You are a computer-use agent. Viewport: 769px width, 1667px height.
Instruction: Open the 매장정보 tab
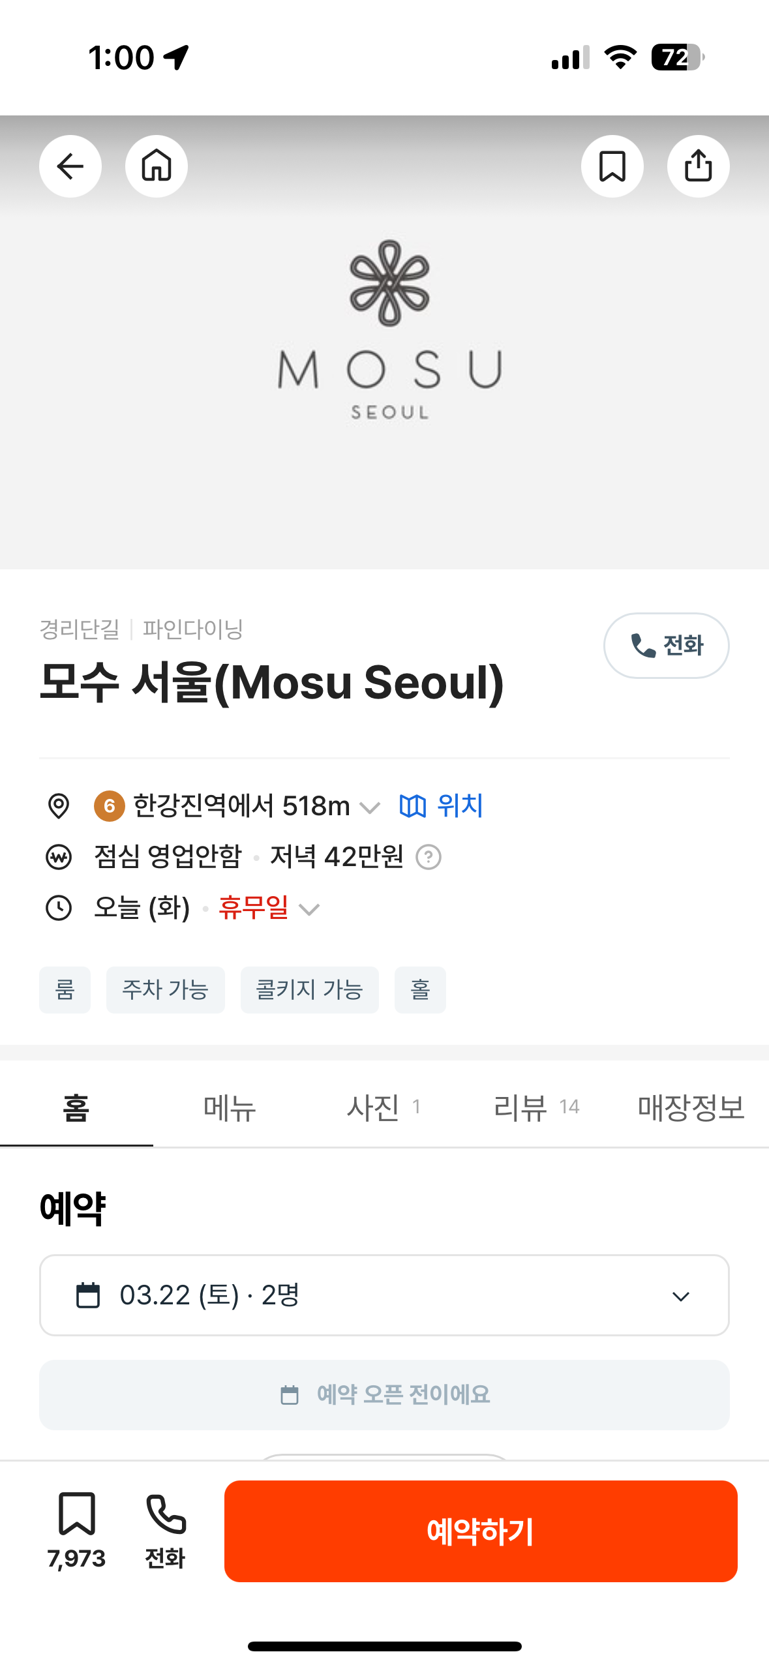[x=691, y=1107]
